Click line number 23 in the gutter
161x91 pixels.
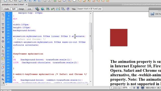point(8,60)
